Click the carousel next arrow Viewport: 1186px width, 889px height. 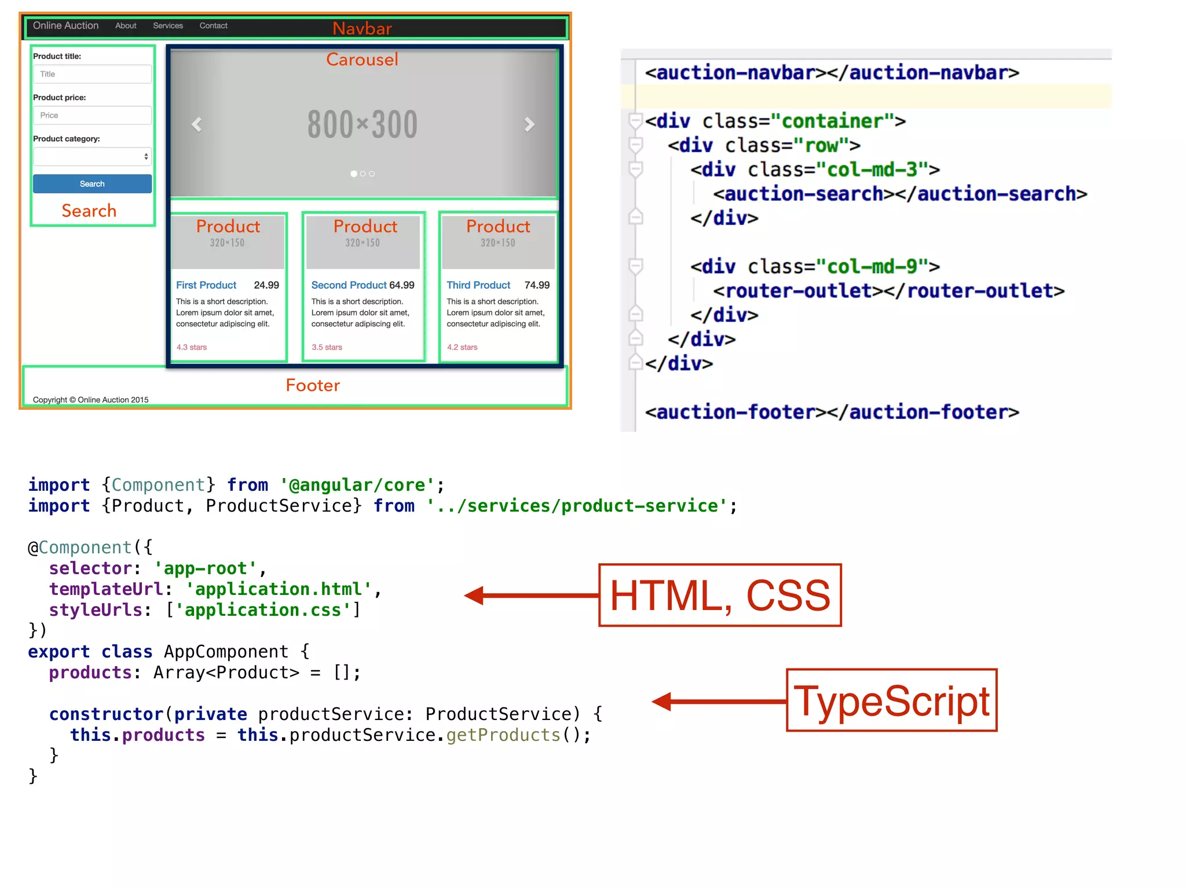pyautogui.click(x=529, y=124)
